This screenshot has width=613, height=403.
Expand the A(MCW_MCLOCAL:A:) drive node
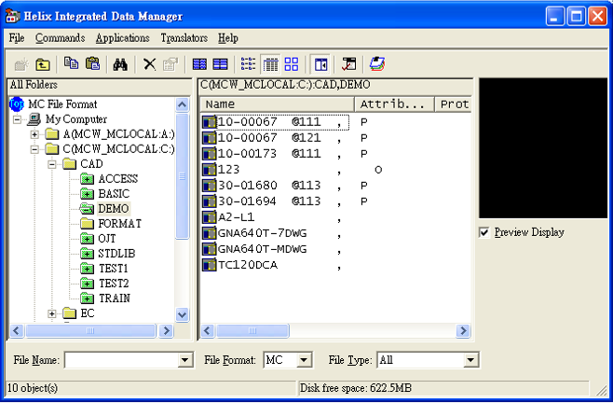(34, 134)
